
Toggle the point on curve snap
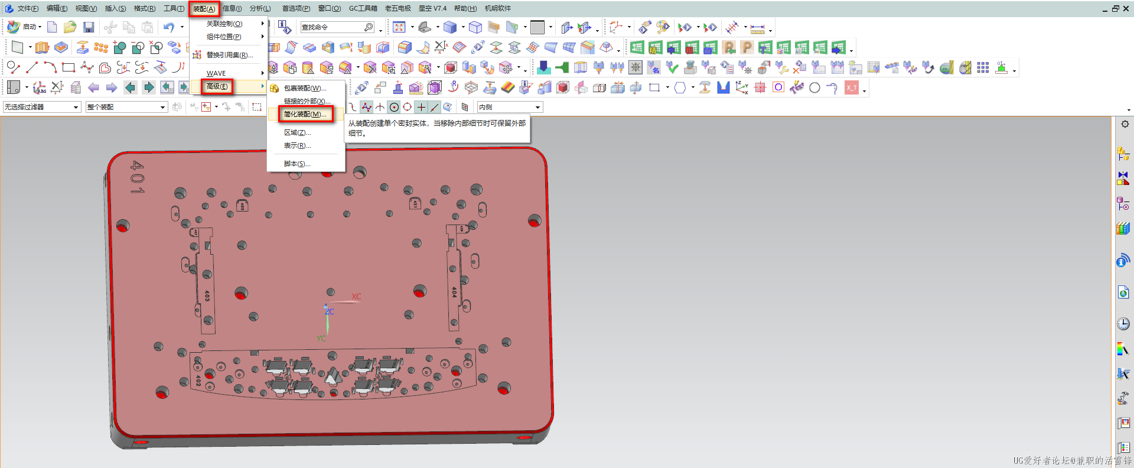(435, 107)
